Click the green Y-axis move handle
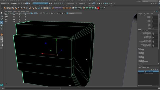Image resolution: width=160 pixels, height=90 pixels. click(56, 39)
